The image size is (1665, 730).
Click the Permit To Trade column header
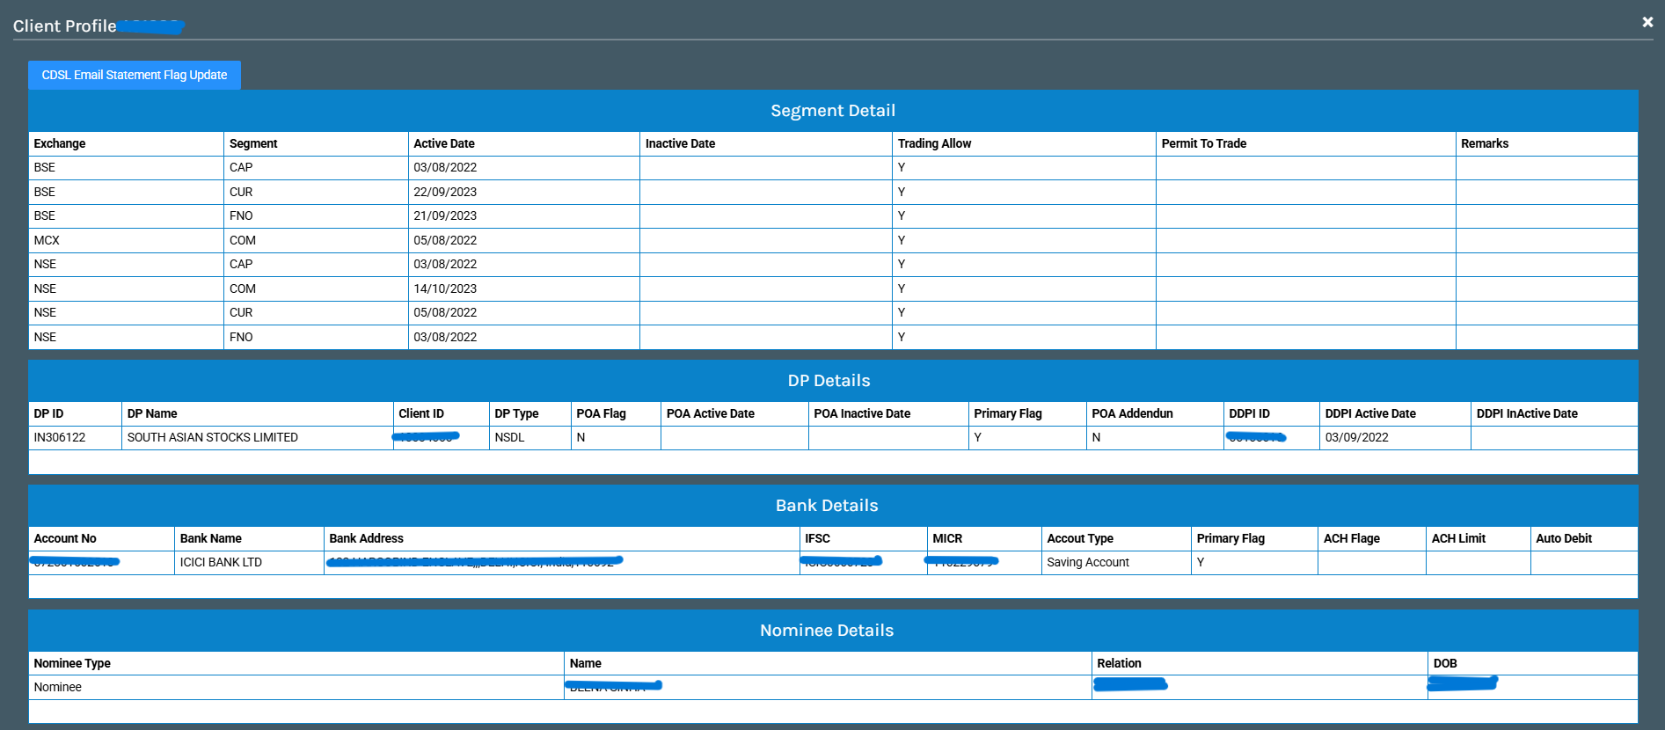[1203, 143]
